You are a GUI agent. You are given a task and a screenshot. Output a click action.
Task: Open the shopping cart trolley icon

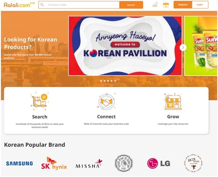[155, 5]
